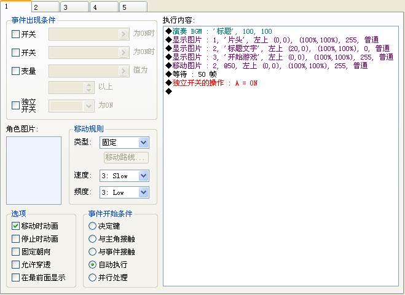Open the first 开关 selector arrow
The height and width of the screenshot is (295, 405).
[x=123, y=34]
